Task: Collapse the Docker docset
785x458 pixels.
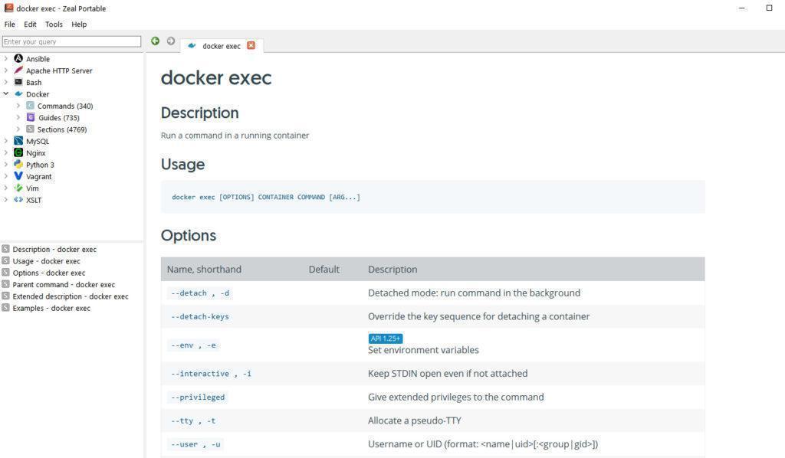Action: pos(5,93)
